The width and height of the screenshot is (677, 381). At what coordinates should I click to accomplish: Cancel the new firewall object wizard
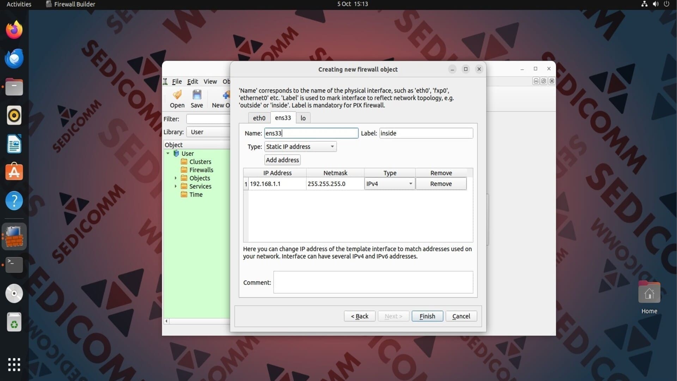pyautogui.click(x=461, y=316)
